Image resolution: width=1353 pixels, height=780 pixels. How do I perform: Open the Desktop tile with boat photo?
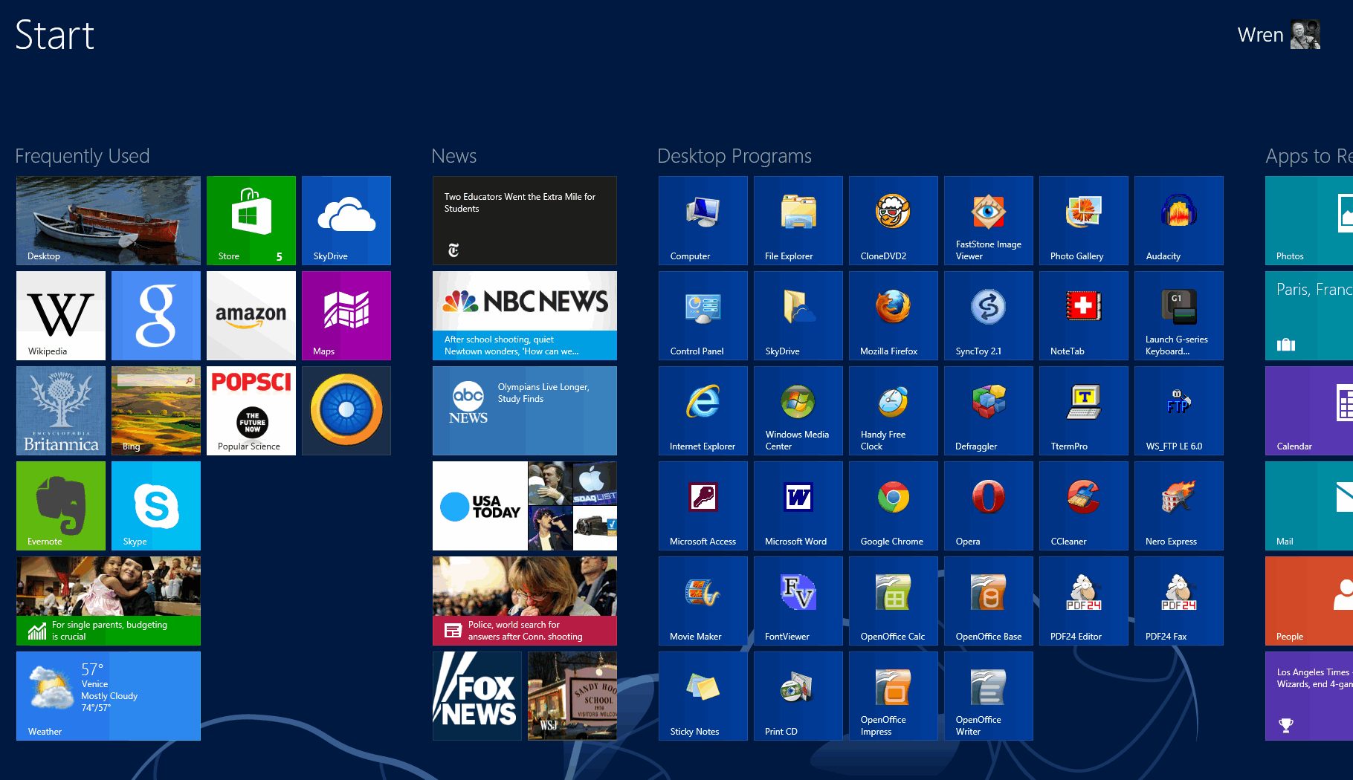(x=109, y=221)
